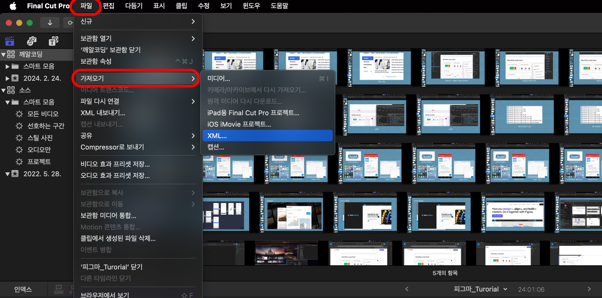602x298 pixels.
Task: Open the Photos and Audio sidebar icon
Action: (31, 41)
